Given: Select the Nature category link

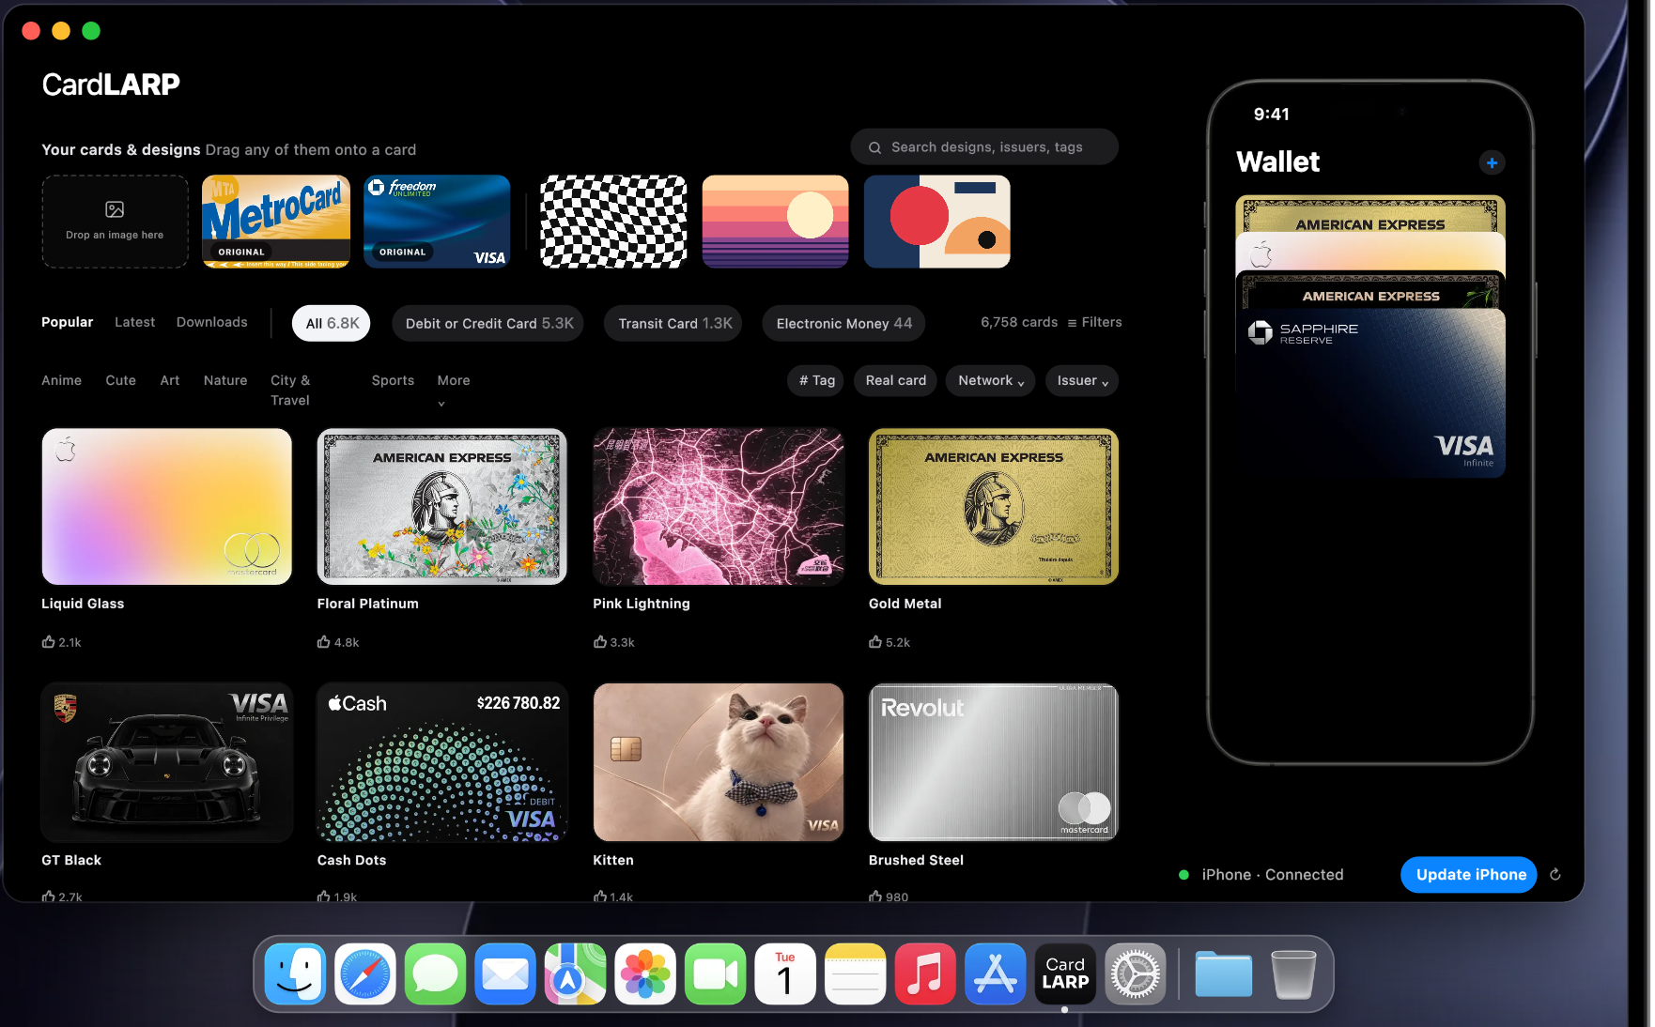Looking at the screenshot, I should point(225,380).
